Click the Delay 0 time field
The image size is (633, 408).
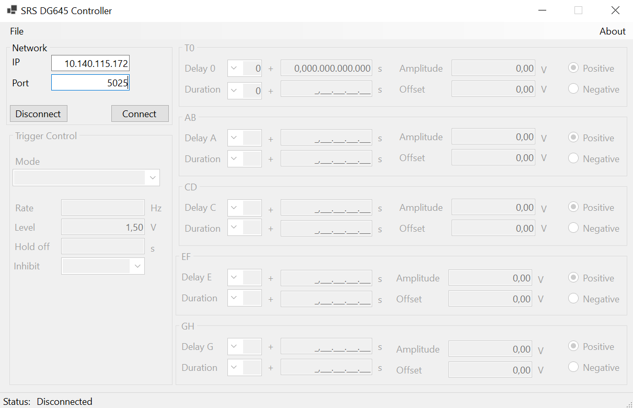coord(326,68)
